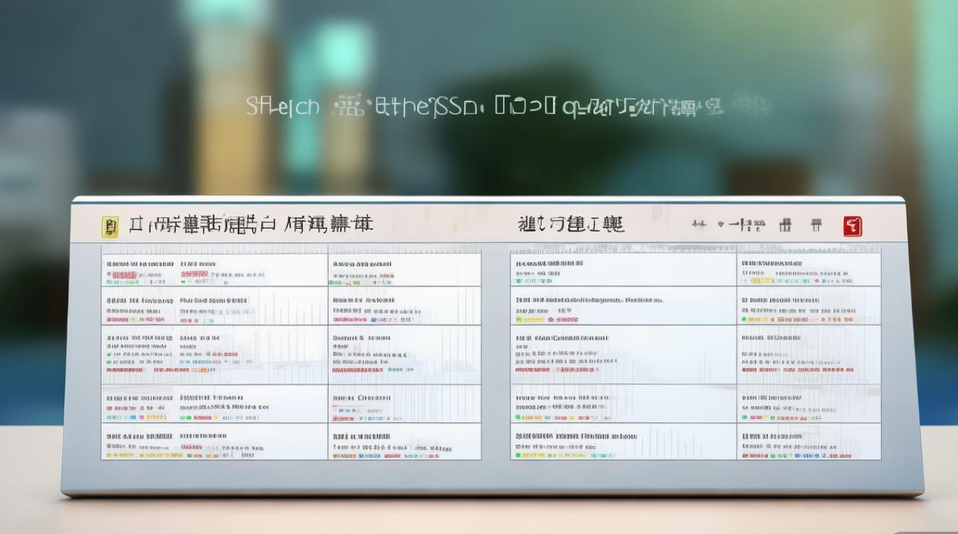This screenshot has height=534, width=958.
Task: Click the small heart marker icon in the toolbar
Action: click(720, 224)
